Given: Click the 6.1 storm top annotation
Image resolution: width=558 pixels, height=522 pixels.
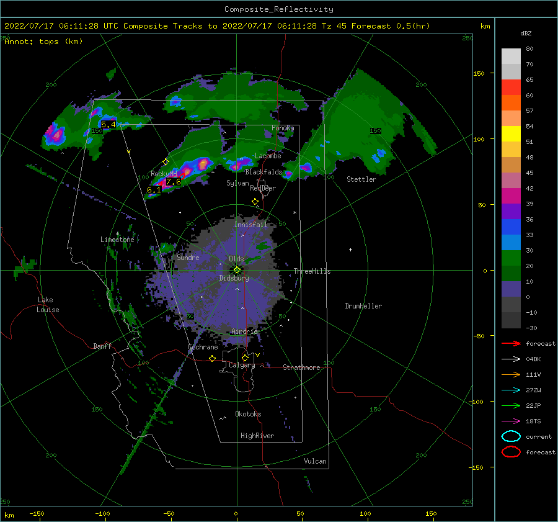Looking at the screenshot, I should point(154,190).
